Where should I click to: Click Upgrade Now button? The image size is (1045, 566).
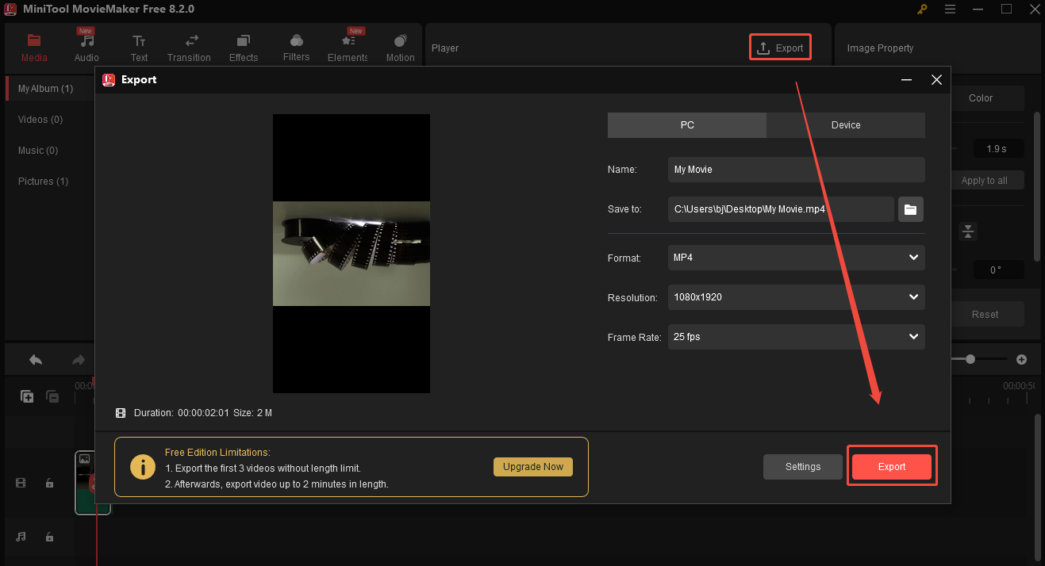[532, 467]
